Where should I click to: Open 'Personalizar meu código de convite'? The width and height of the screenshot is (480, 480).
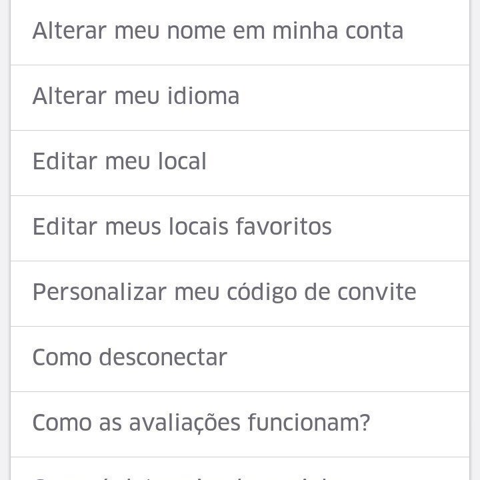(240, 294)
